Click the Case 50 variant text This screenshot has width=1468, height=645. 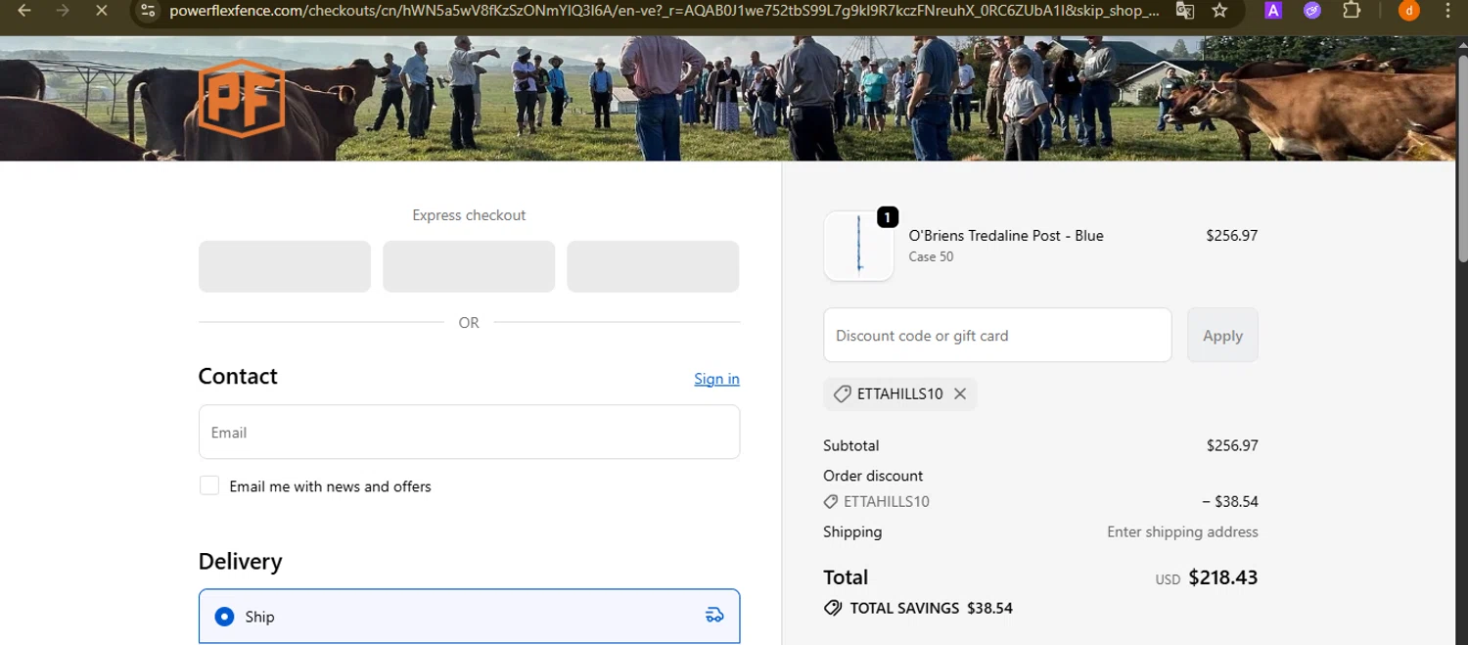(931, 257)
